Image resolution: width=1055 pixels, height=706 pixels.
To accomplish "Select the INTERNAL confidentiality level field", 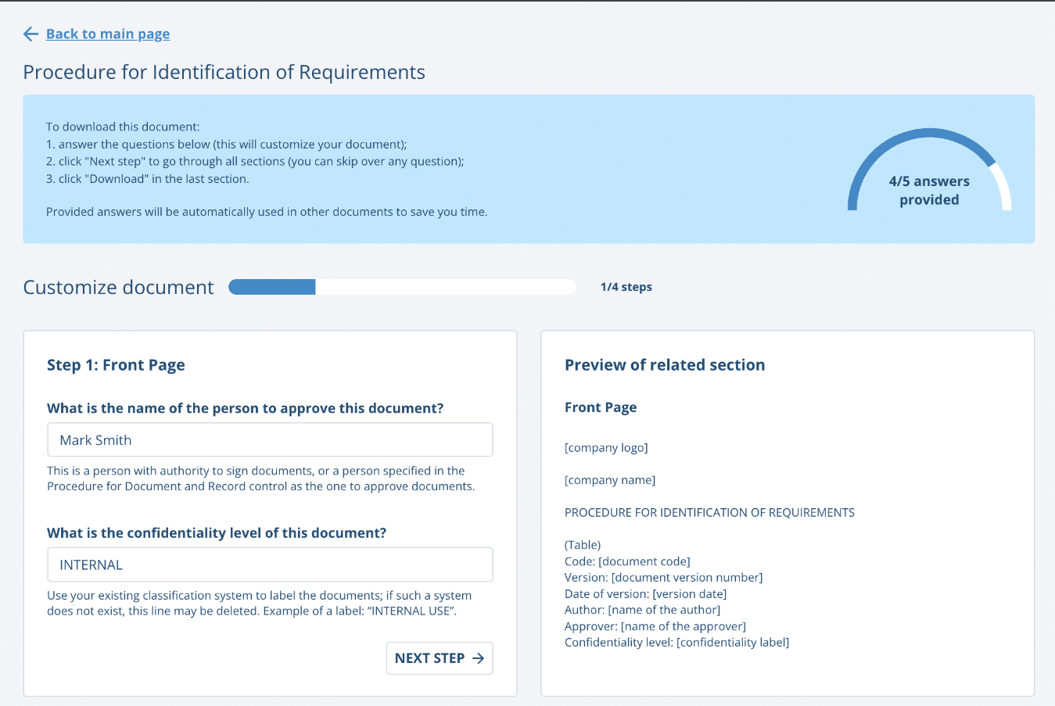I will 270,564.
